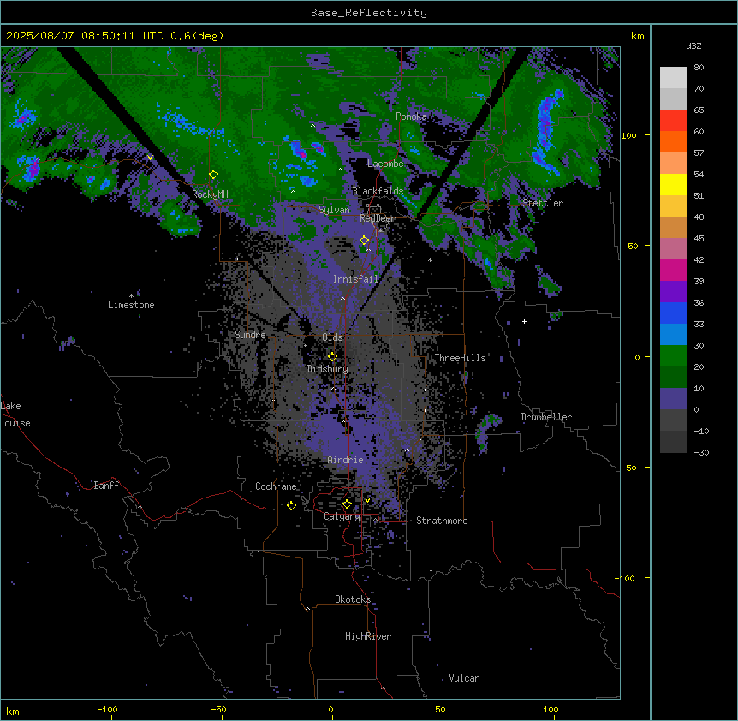Select the purple 36-39 dBZ legend swatch
Viewport: 738px width, 721px height.
click(x=673, y=292)
